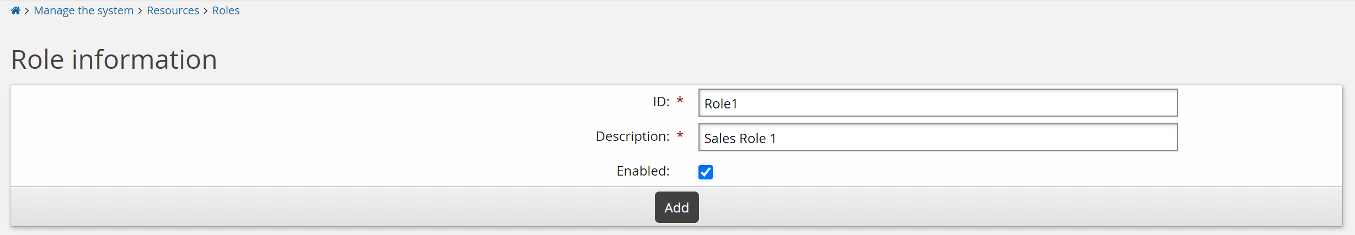The image size is (1355, 235).
Task: Click the ID field label
Action: [661, 102]
